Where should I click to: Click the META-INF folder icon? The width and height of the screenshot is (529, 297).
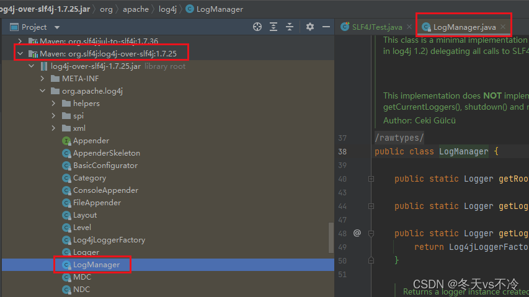point(55,79)
